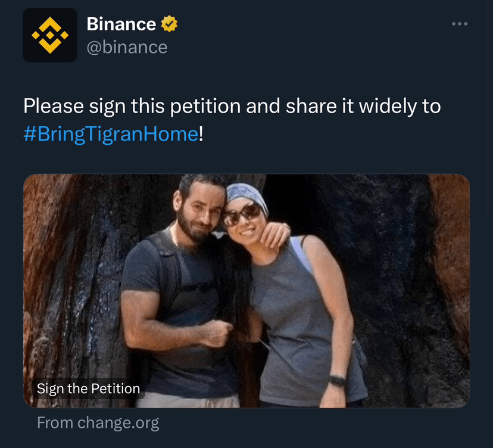Click the black smartwatch in the photo

click(337, 380)
